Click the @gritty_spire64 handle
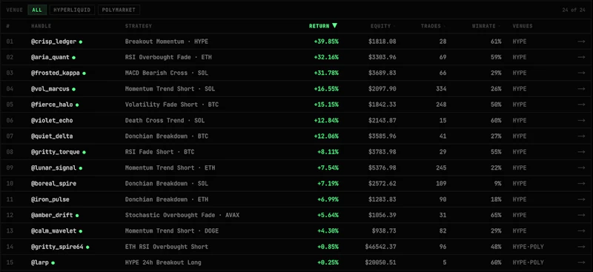The image size is (593, 272). tap(57, 247)
